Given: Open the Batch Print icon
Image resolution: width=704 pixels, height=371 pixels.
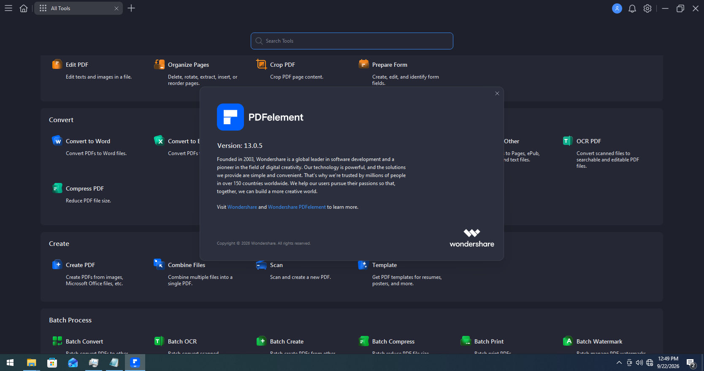Looking at the screenshot, I should click(x=466, y=341).
